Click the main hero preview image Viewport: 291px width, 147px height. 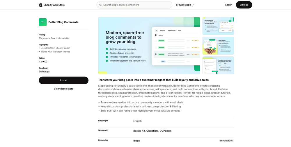[149, 46]
